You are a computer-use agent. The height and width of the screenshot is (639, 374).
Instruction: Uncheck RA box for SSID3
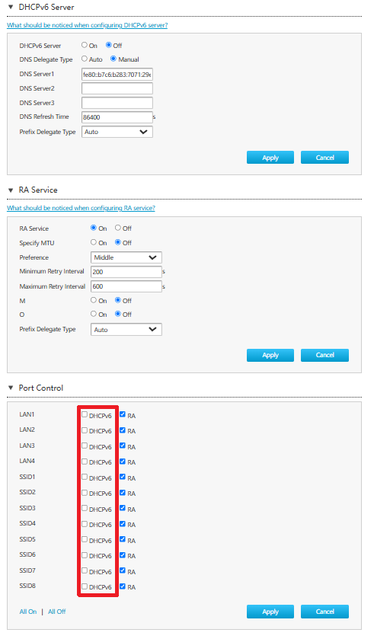point(122,508)
